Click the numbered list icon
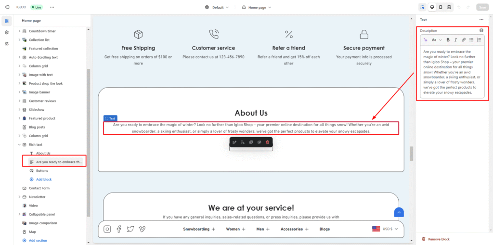The image size is (493, 245). click(479, 40)
